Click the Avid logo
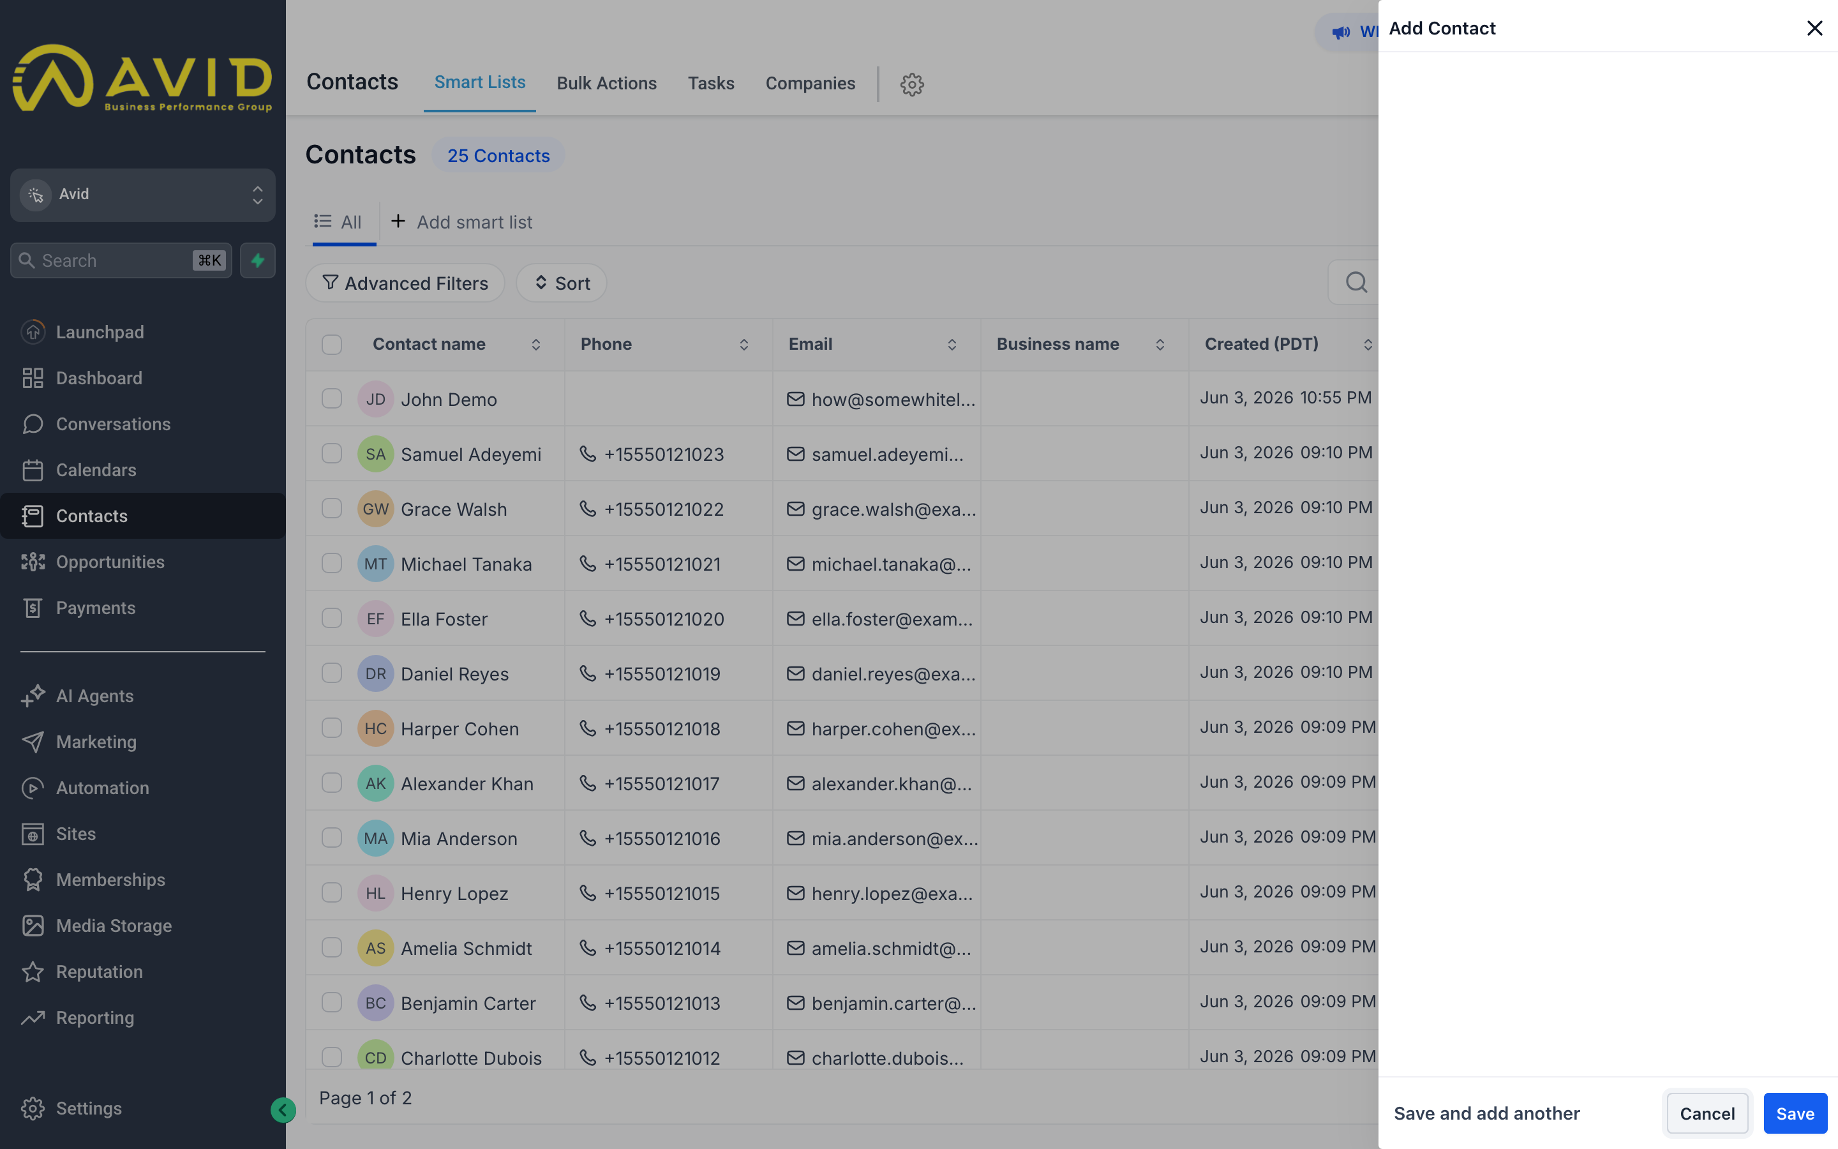This screenshot has width=1838, height=1149. point(142,79)
